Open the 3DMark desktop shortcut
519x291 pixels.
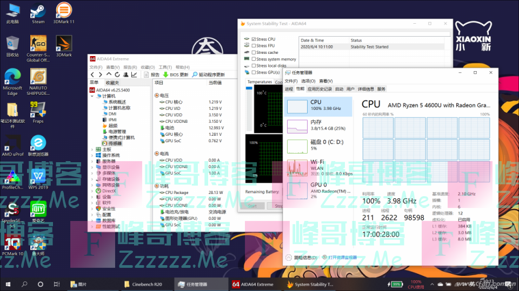(64, 46)
